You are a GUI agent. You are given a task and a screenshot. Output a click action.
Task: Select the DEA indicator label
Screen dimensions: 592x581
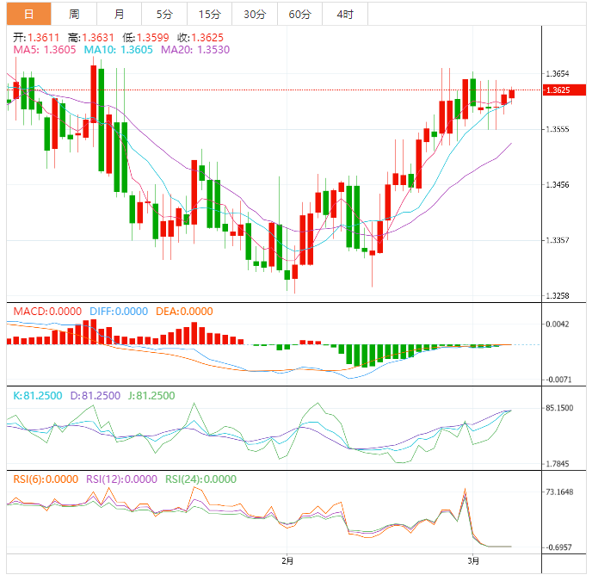tap(184, 312)
